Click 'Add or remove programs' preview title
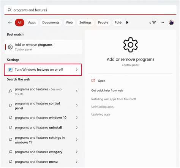This screenshot has height=168, width=180. [131, 59]
